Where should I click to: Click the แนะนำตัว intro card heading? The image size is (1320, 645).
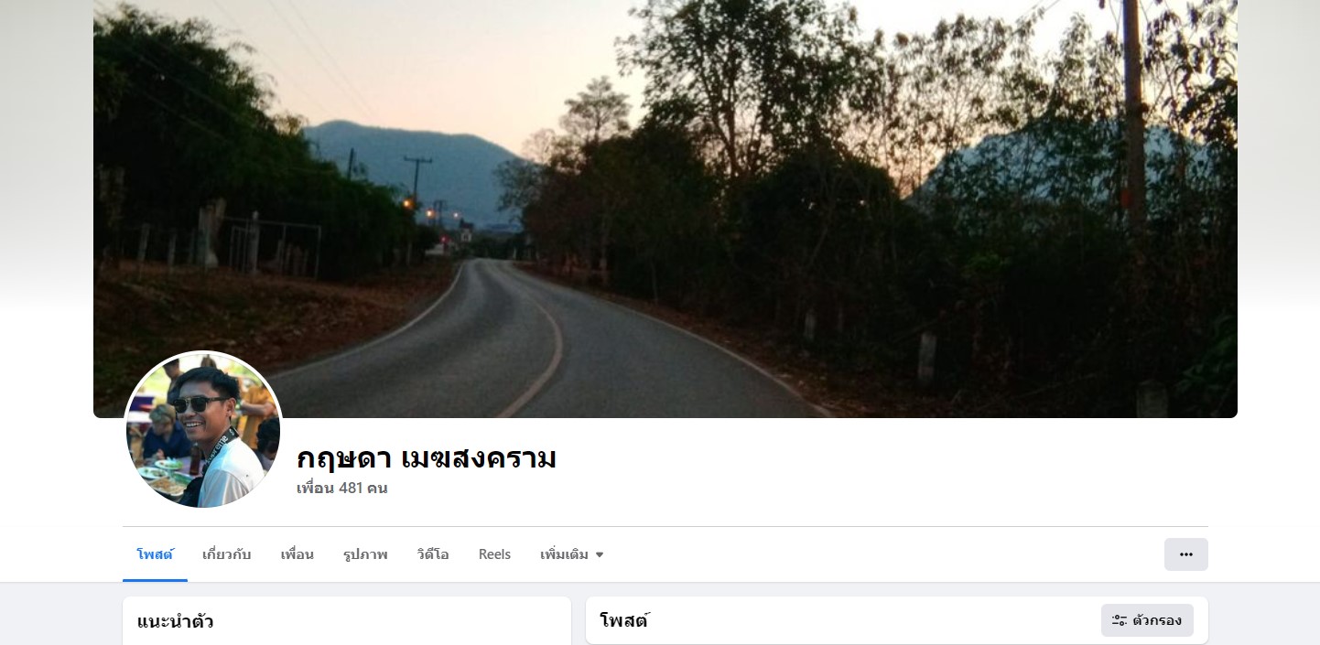tap(176, 622)
